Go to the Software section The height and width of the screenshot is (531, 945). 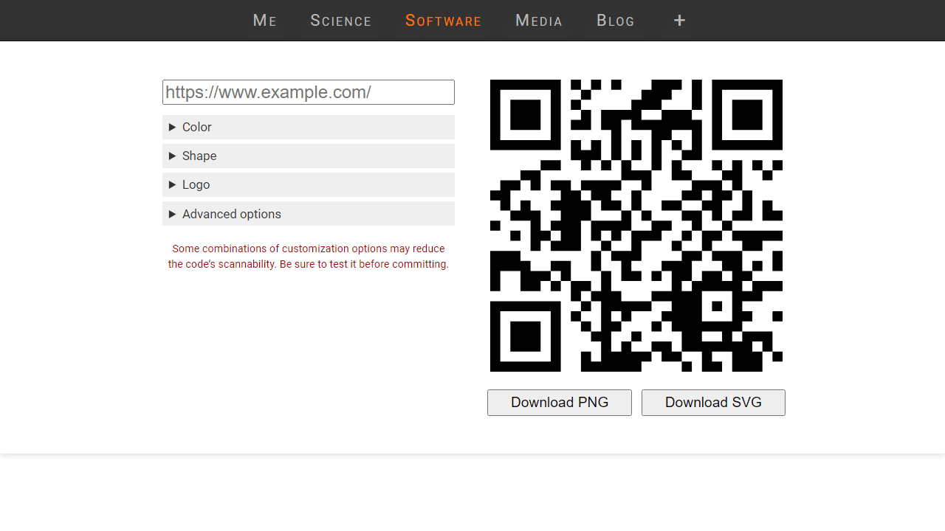(443, 21)
